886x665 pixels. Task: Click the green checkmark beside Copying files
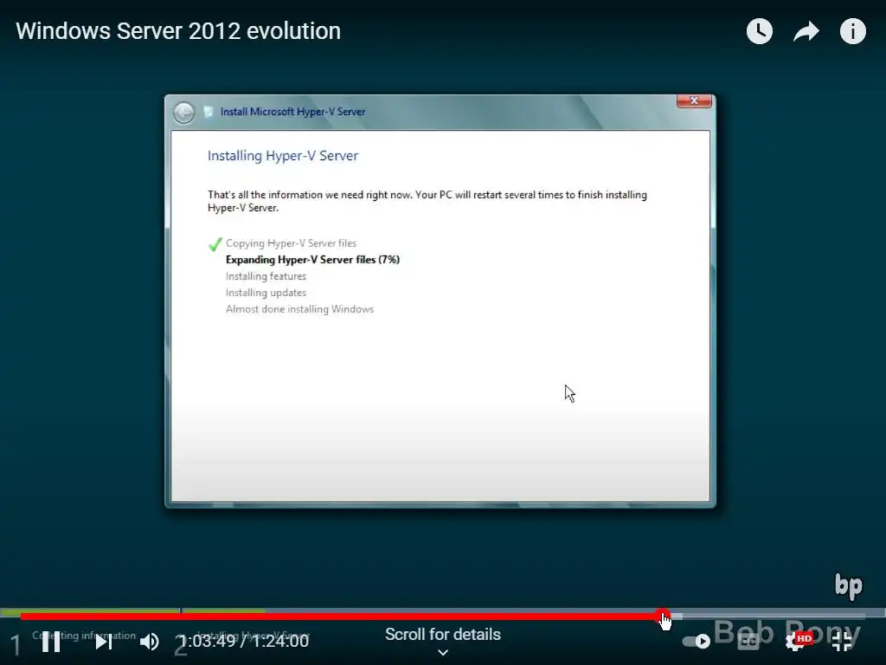[x=215, y=244]
